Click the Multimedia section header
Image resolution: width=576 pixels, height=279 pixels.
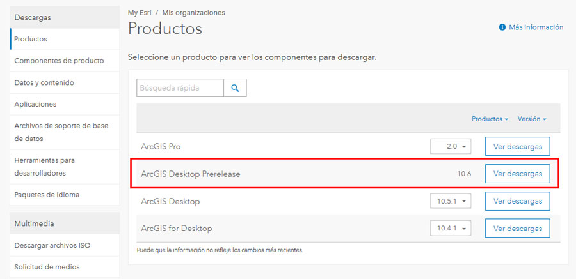[x=65, y=223]
